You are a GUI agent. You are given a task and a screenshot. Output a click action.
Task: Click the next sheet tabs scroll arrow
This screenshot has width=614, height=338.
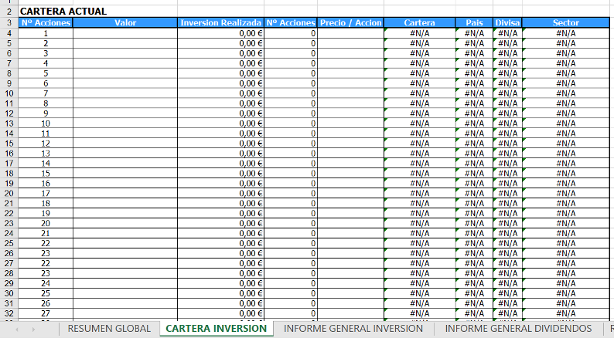coord(35,329)
